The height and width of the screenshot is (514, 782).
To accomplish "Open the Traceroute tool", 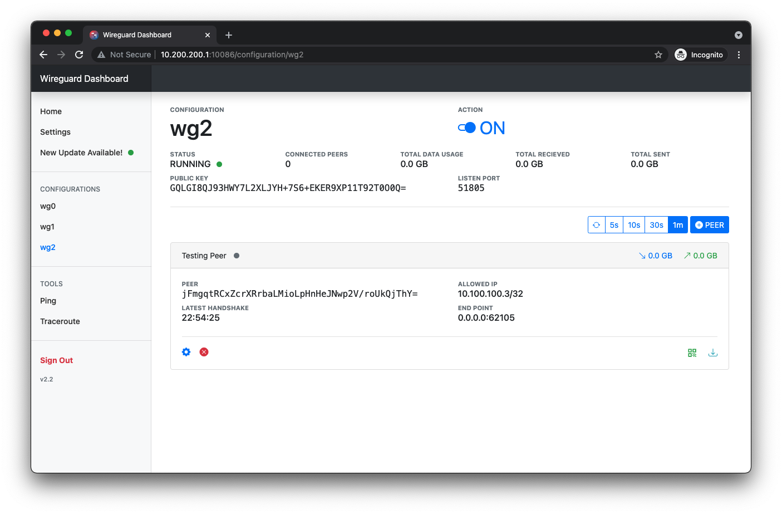I will 60,321.
